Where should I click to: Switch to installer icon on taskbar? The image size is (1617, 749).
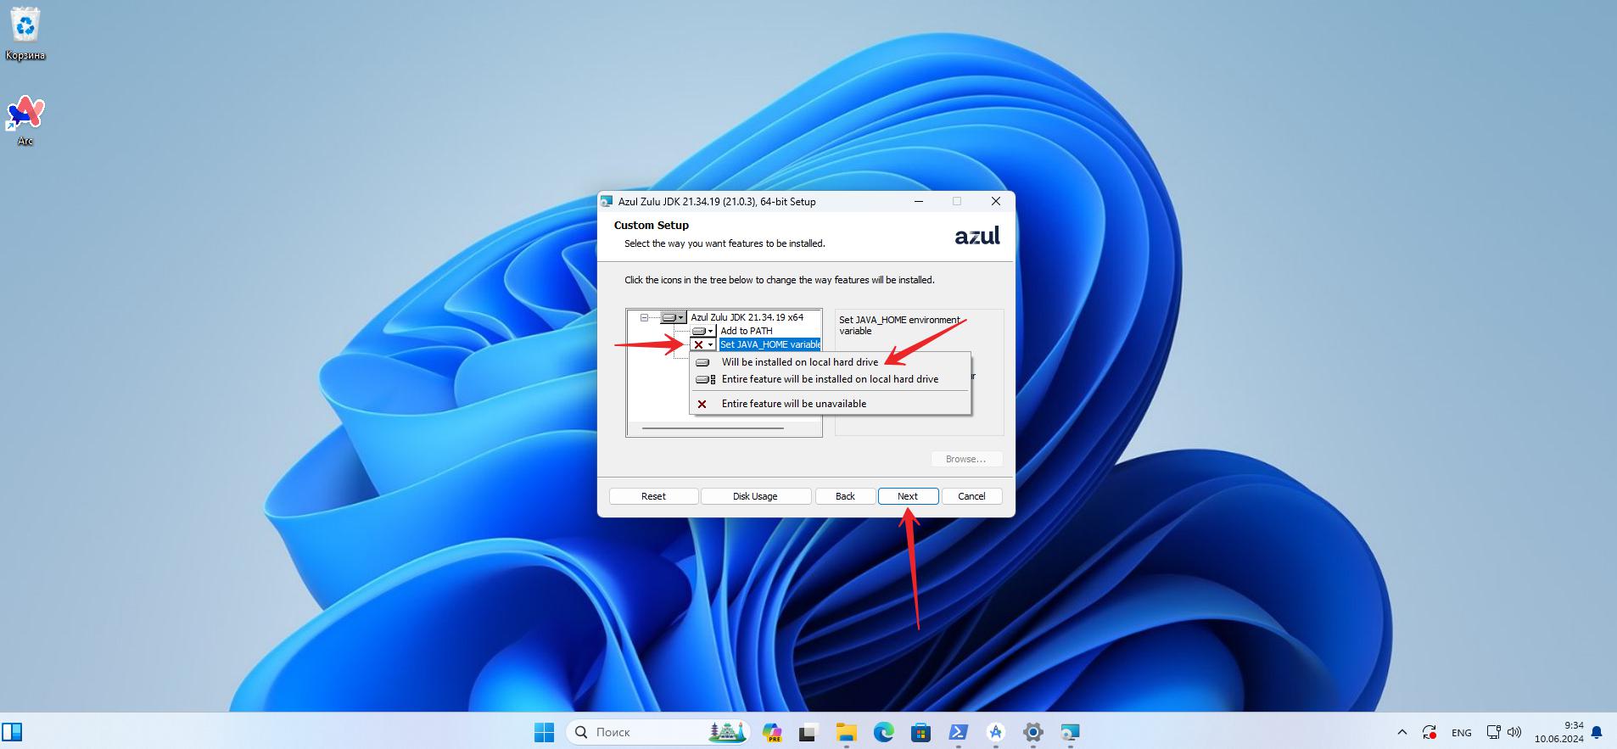point(1070,732)
